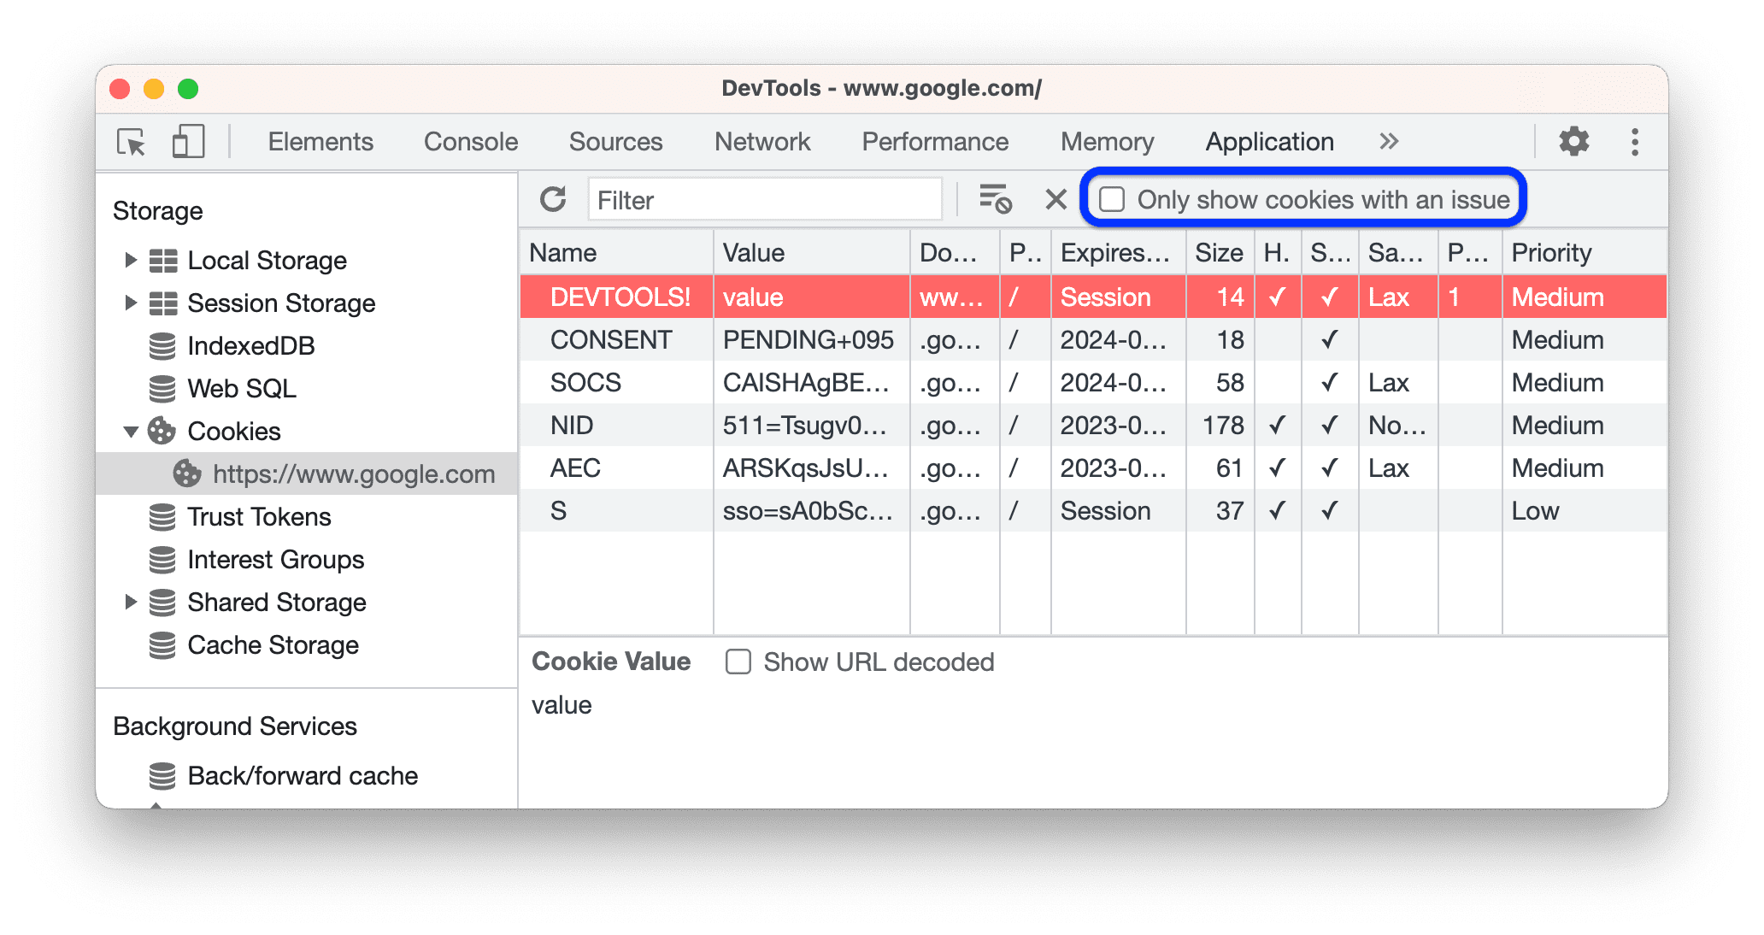Click the device toolbar toggle icon
Viewport: 1764px width, 935px height.
[185, 140]
